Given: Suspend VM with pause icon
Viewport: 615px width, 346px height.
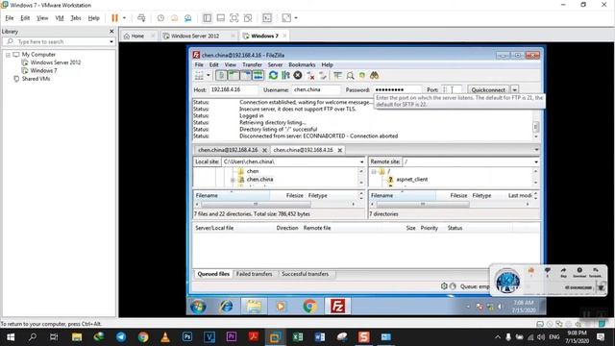Looking at the screenshot, I should 114,18.
